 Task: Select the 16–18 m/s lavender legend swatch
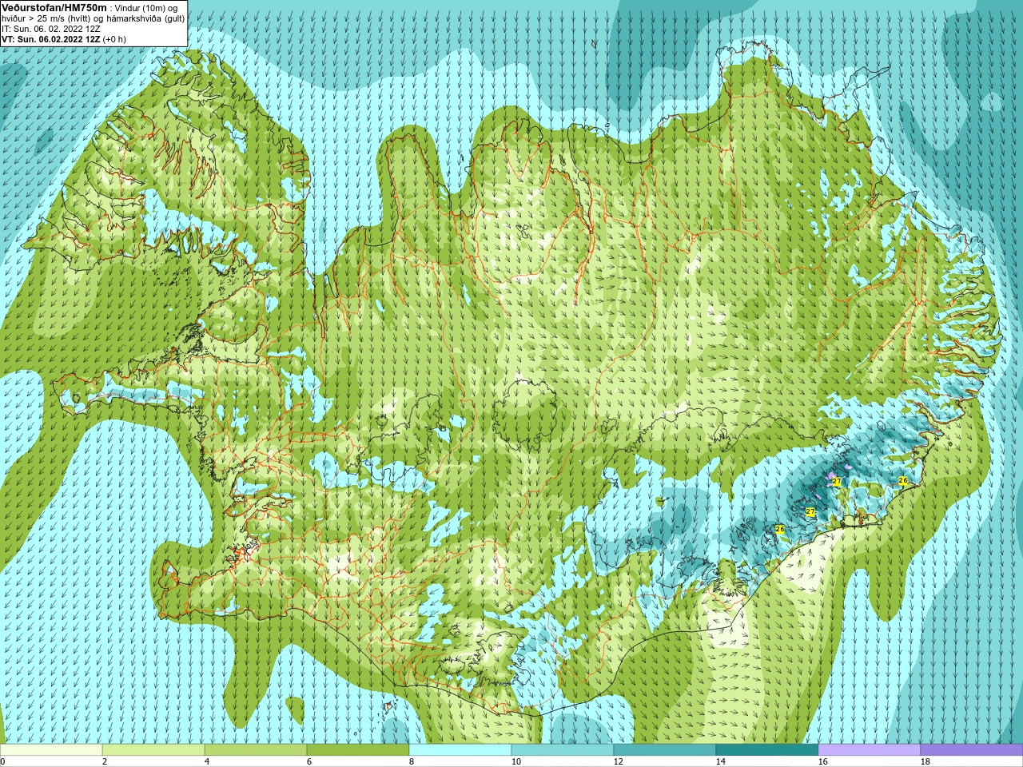[870, 750]
